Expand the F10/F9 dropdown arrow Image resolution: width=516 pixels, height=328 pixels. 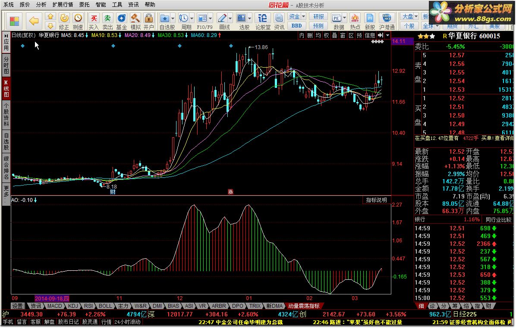(210, 18)
